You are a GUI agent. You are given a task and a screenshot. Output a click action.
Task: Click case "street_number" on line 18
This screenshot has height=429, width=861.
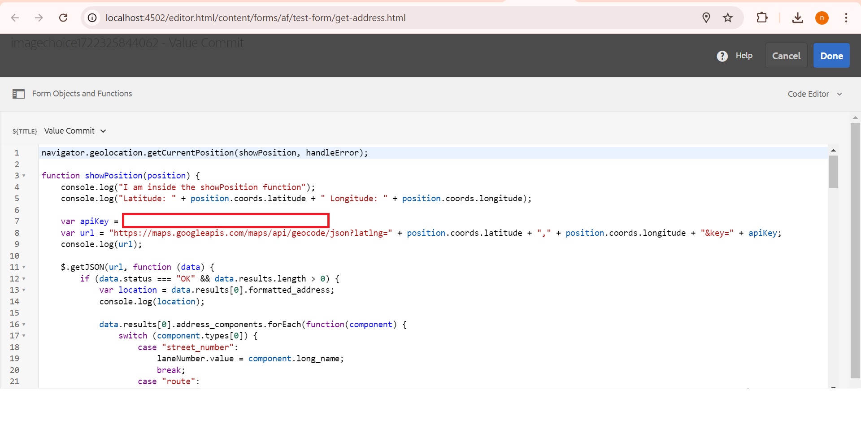[188, 347]
